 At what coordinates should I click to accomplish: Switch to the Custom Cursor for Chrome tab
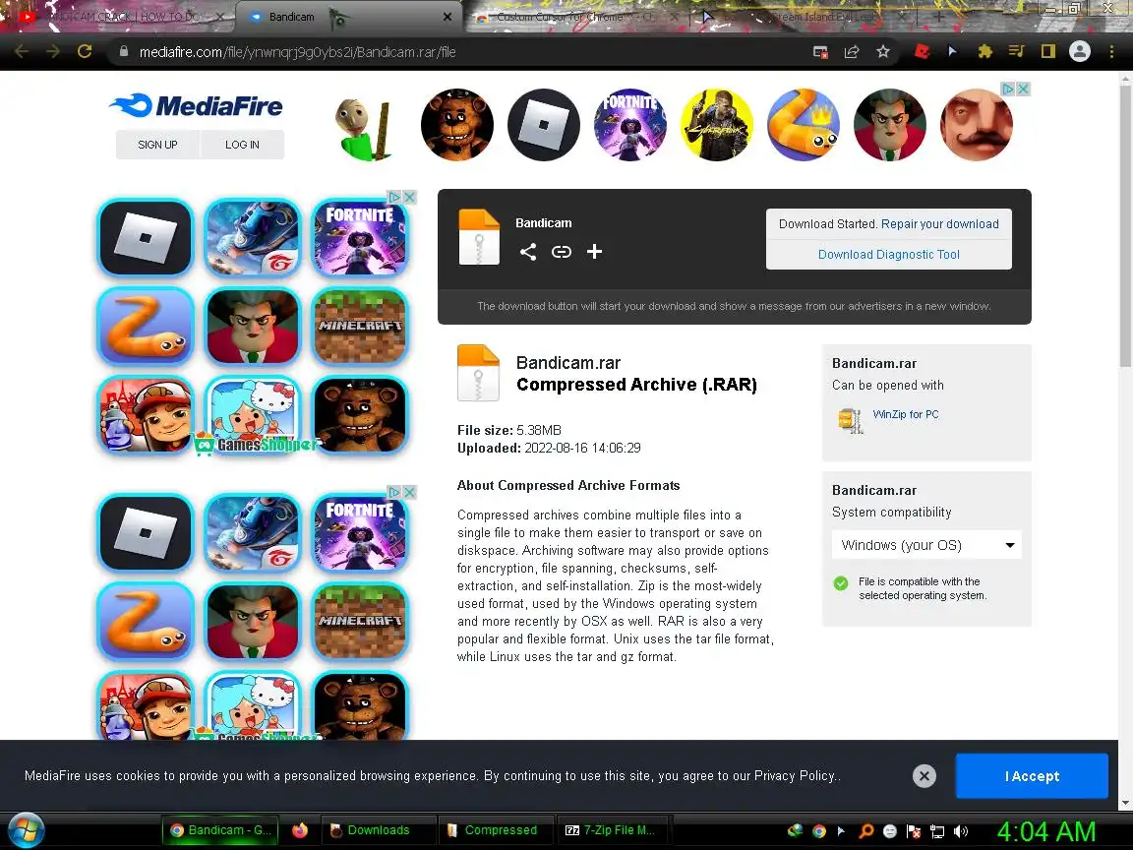[x=574, y=17]
